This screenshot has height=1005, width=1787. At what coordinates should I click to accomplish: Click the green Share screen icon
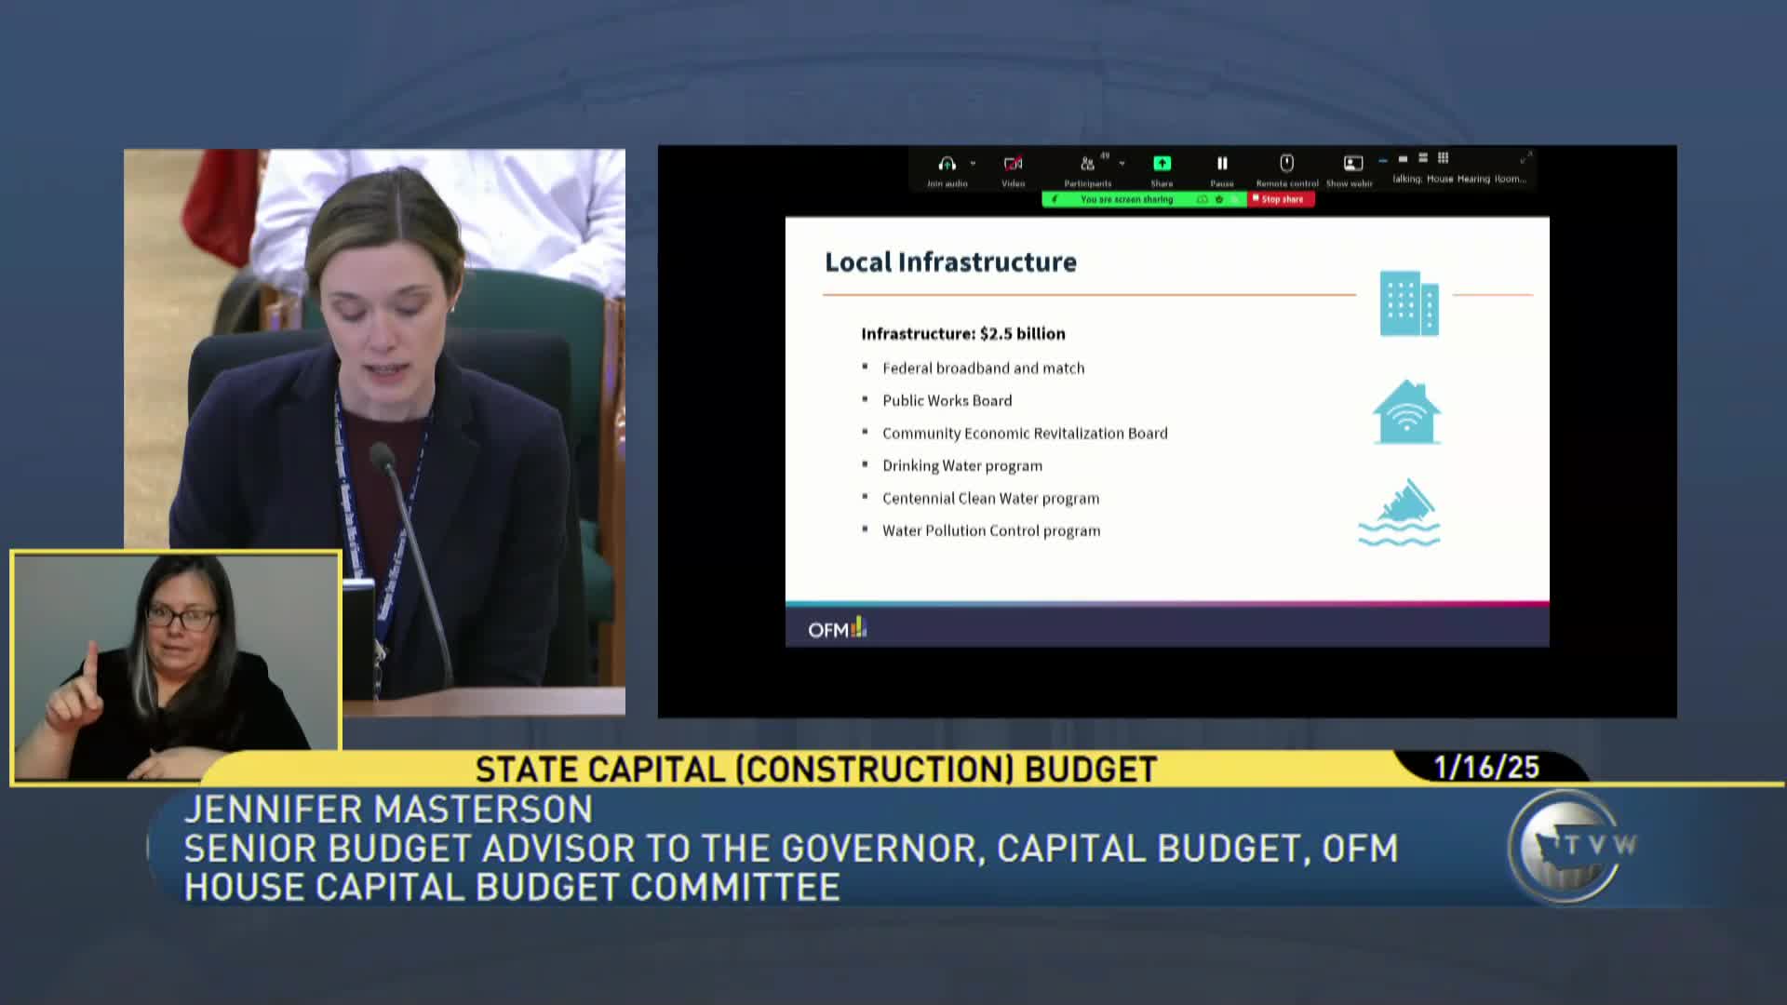pos(1162,164)
